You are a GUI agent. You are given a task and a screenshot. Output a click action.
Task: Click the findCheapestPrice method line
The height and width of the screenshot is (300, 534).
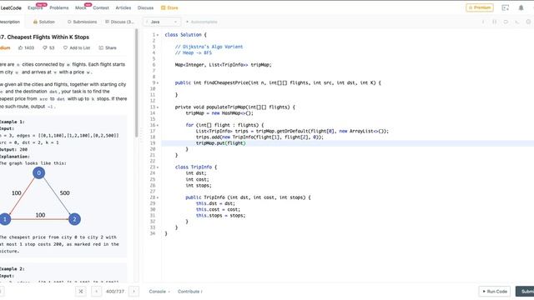pos(278,82)
